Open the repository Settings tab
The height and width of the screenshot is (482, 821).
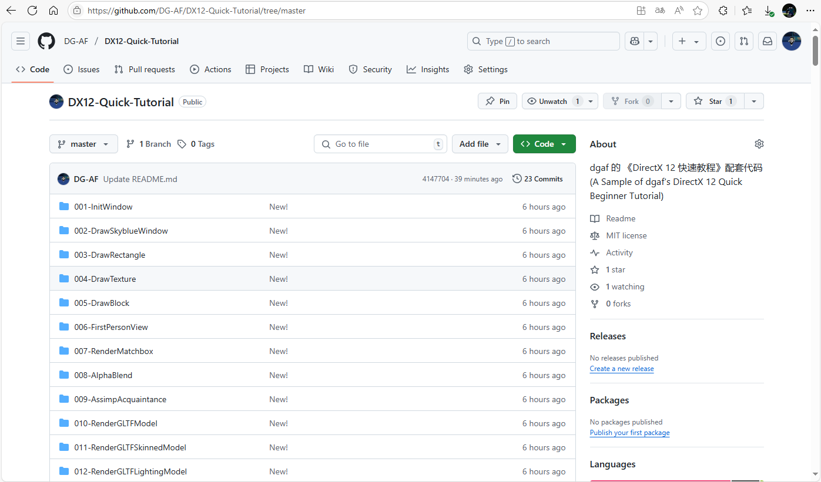[485, 69]
